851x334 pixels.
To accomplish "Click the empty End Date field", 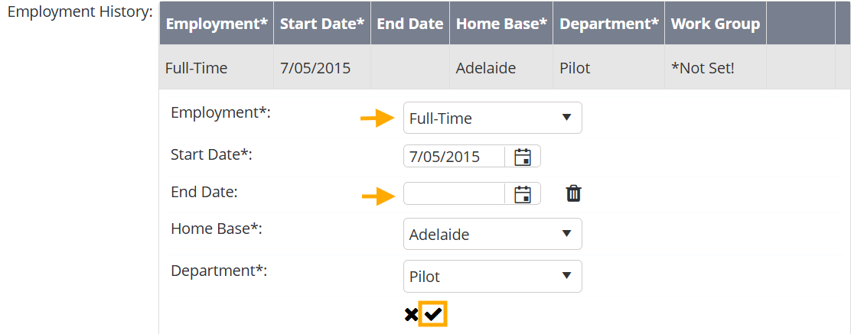I will coord(454,194).
